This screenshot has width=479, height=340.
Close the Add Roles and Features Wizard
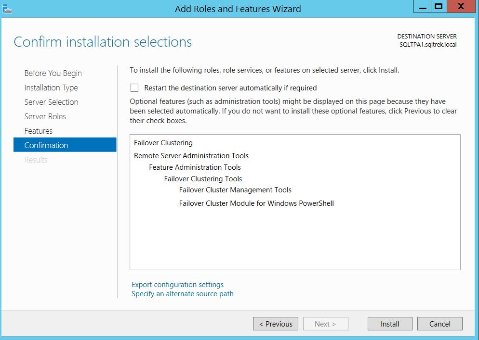(461, 7)
